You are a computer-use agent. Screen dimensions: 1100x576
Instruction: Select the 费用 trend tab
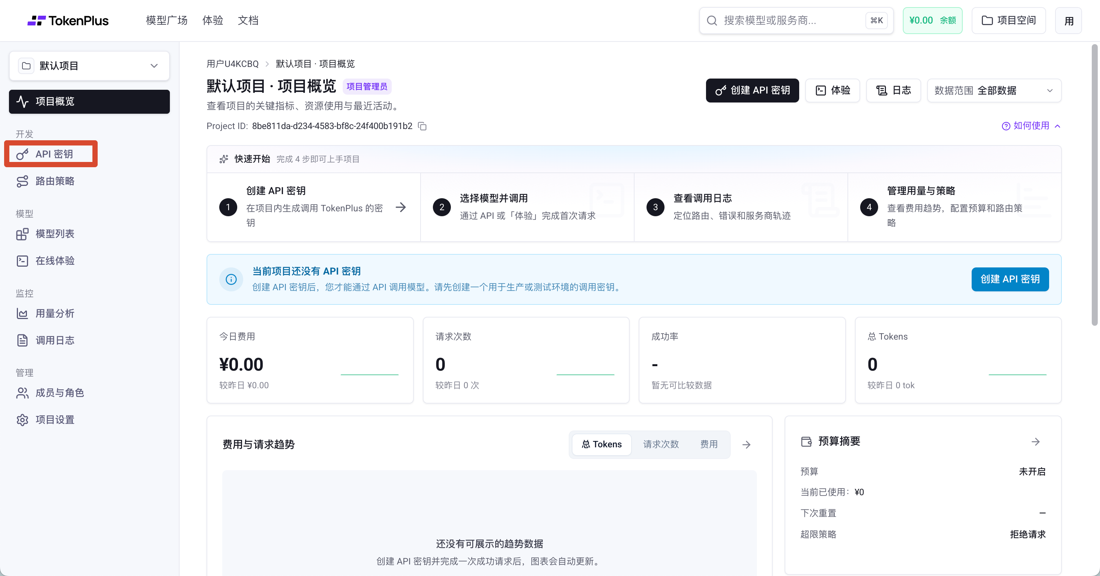click(709, 444)
